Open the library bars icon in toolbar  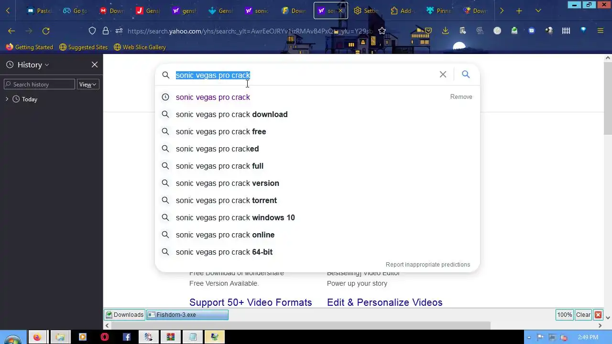tap(566, 31)
